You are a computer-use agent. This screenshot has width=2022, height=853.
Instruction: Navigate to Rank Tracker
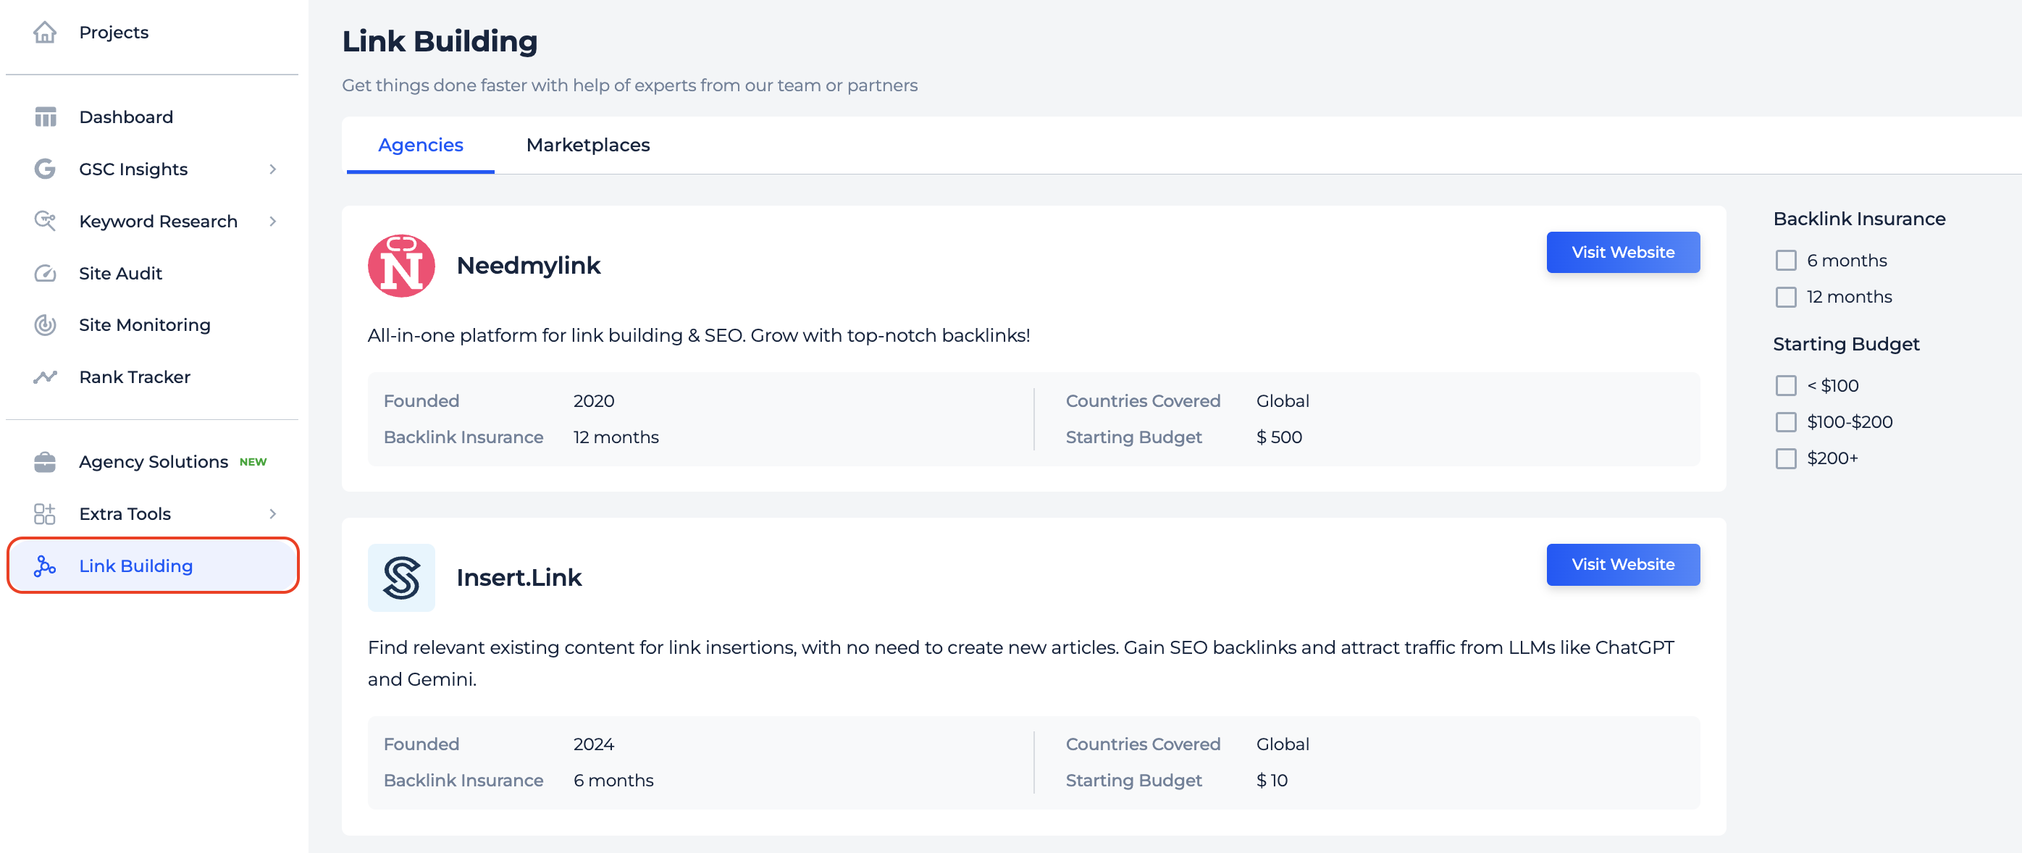(x=135, y=377)
